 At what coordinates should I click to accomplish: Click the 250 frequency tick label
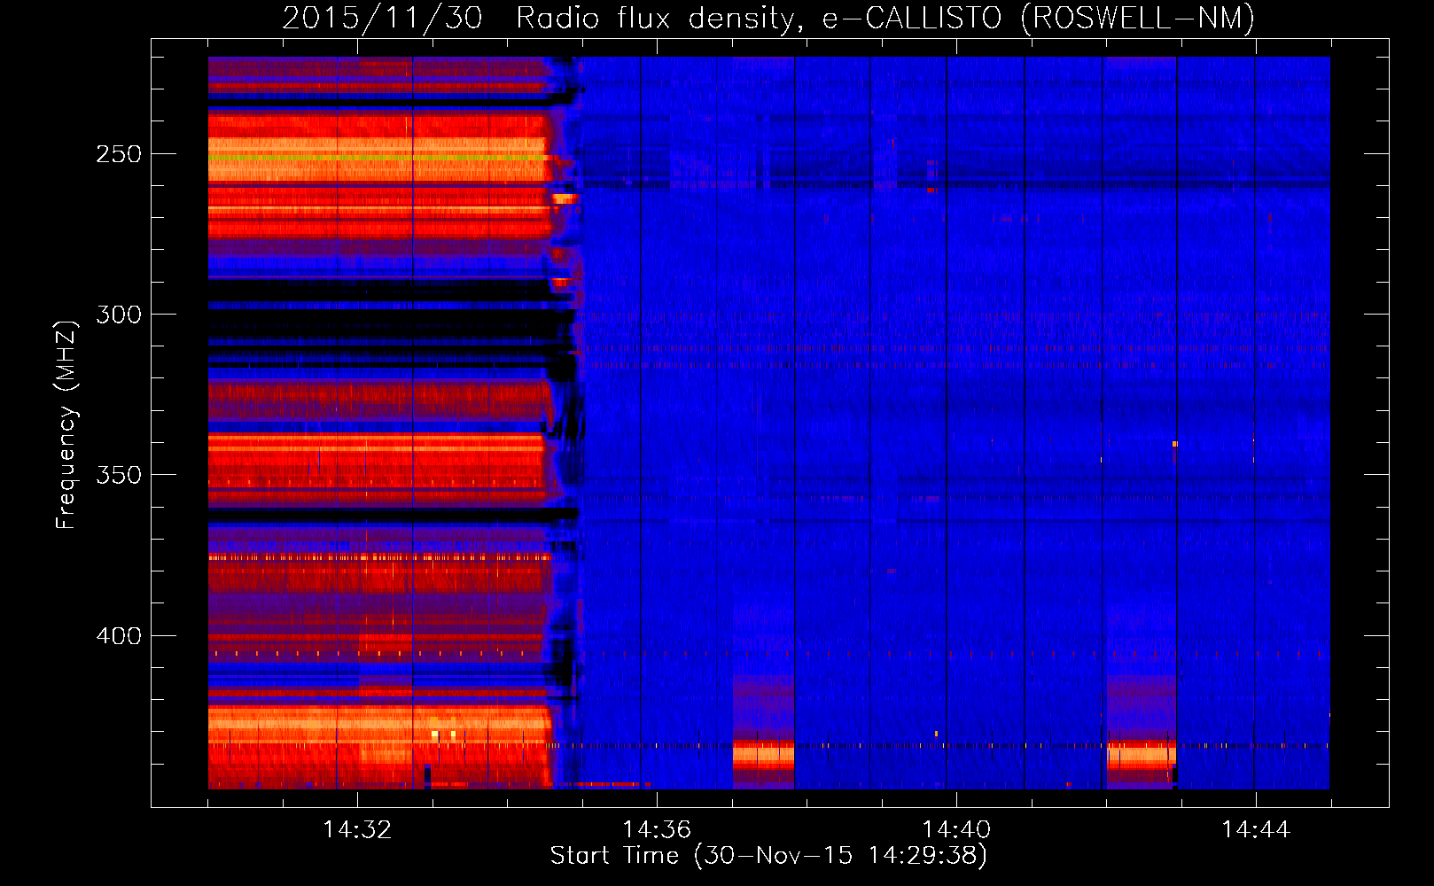[x=119, y=154]
